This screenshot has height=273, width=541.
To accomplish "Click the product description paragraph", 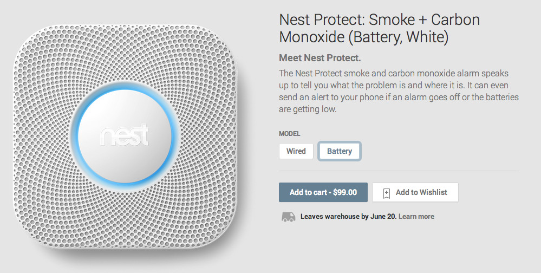I will (x=399, y=91).
